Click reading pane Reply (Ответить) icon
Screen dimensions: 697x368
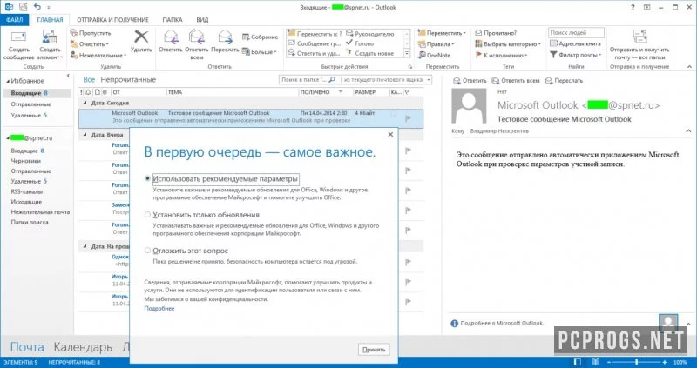point(456,81)
